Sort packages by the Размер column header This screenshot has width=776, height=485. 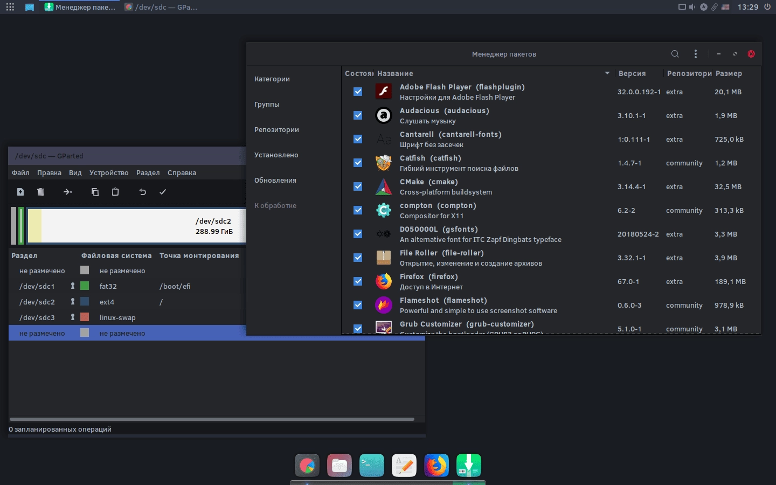[x=729, y=73]
